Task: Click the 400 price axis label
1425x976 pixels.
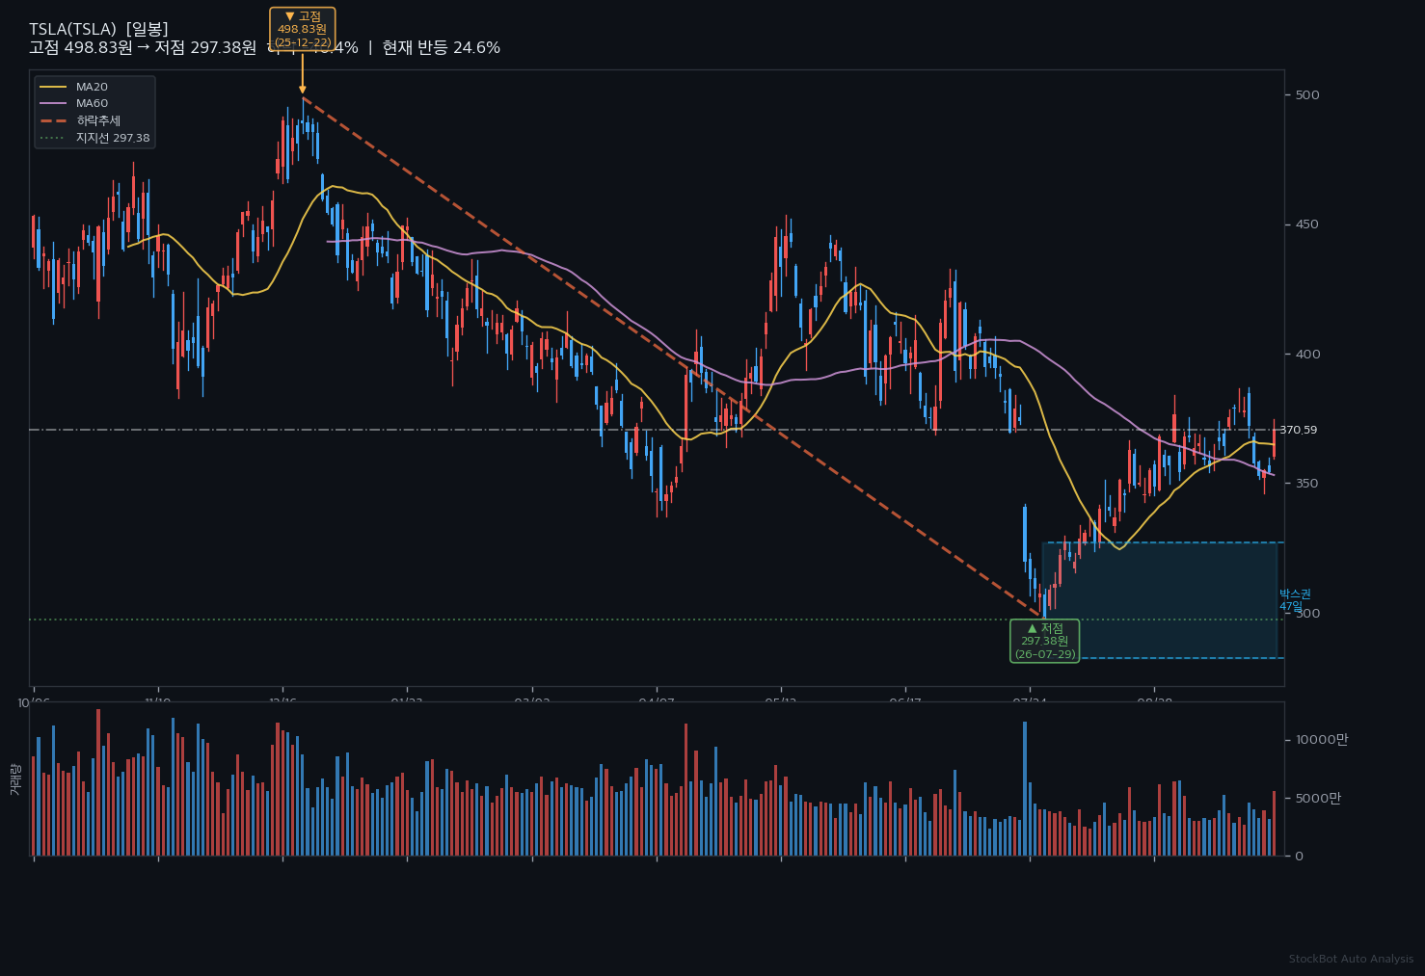Action: (x=1307, y=354)
